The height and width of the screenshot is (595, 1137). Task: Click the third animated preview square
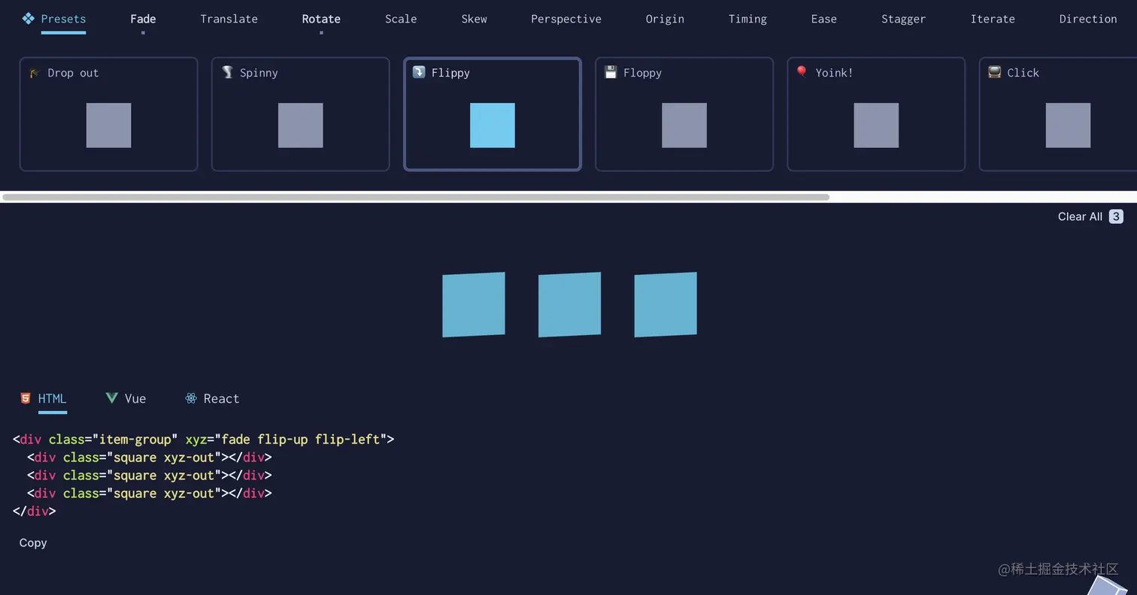(666, 304)
